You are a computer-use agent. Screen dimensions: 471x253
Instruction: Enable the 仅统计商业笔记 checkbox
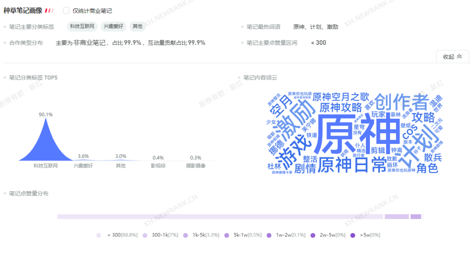pos(66,10)
